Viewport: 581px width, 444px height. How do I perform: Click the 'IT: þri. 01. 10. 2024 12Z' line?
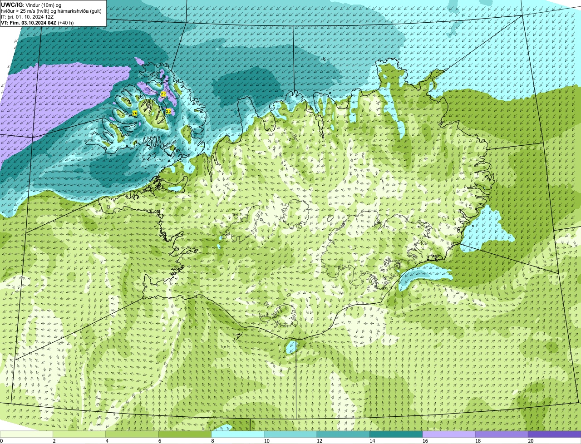pos(27,17)
